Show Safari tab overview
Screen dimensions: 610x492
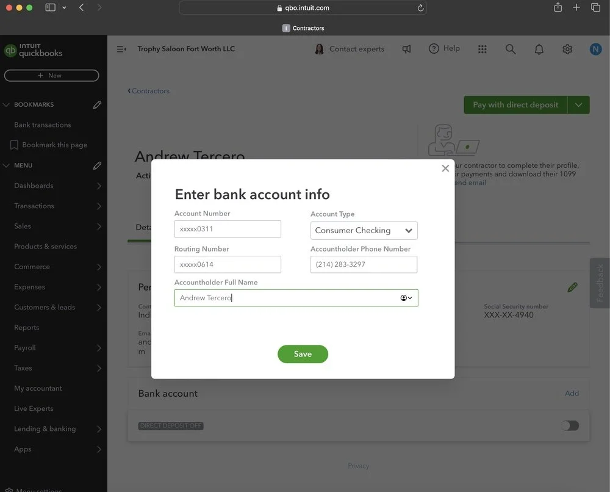click(x=595, y=7)
